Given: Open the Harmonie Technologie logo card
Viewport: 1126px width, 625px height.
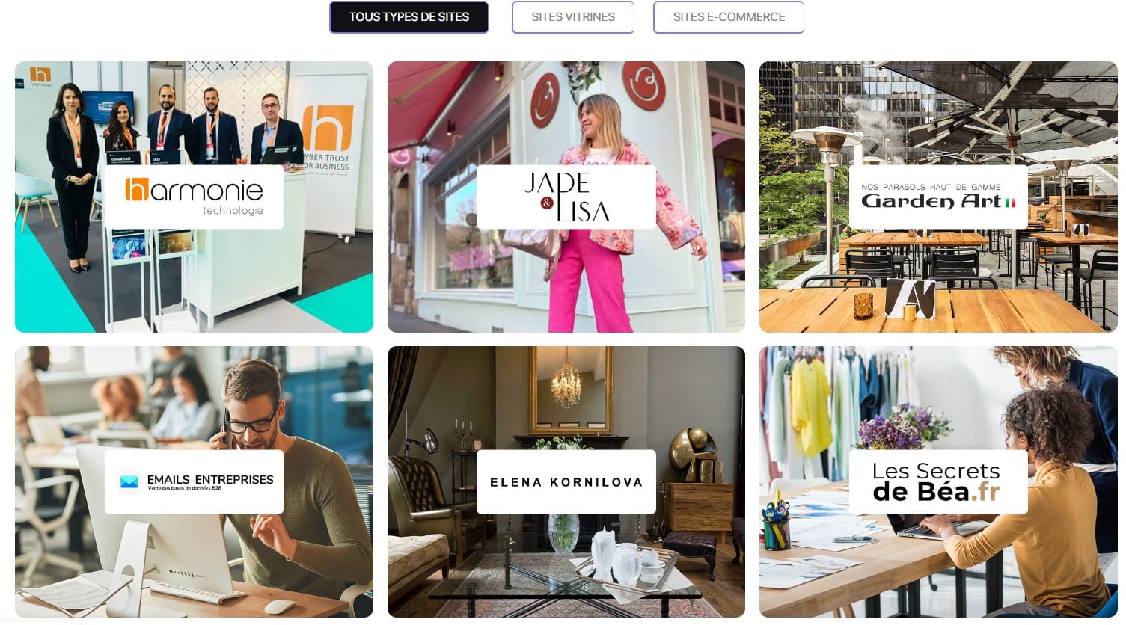Looking at the screenshot, I should 194,197.
